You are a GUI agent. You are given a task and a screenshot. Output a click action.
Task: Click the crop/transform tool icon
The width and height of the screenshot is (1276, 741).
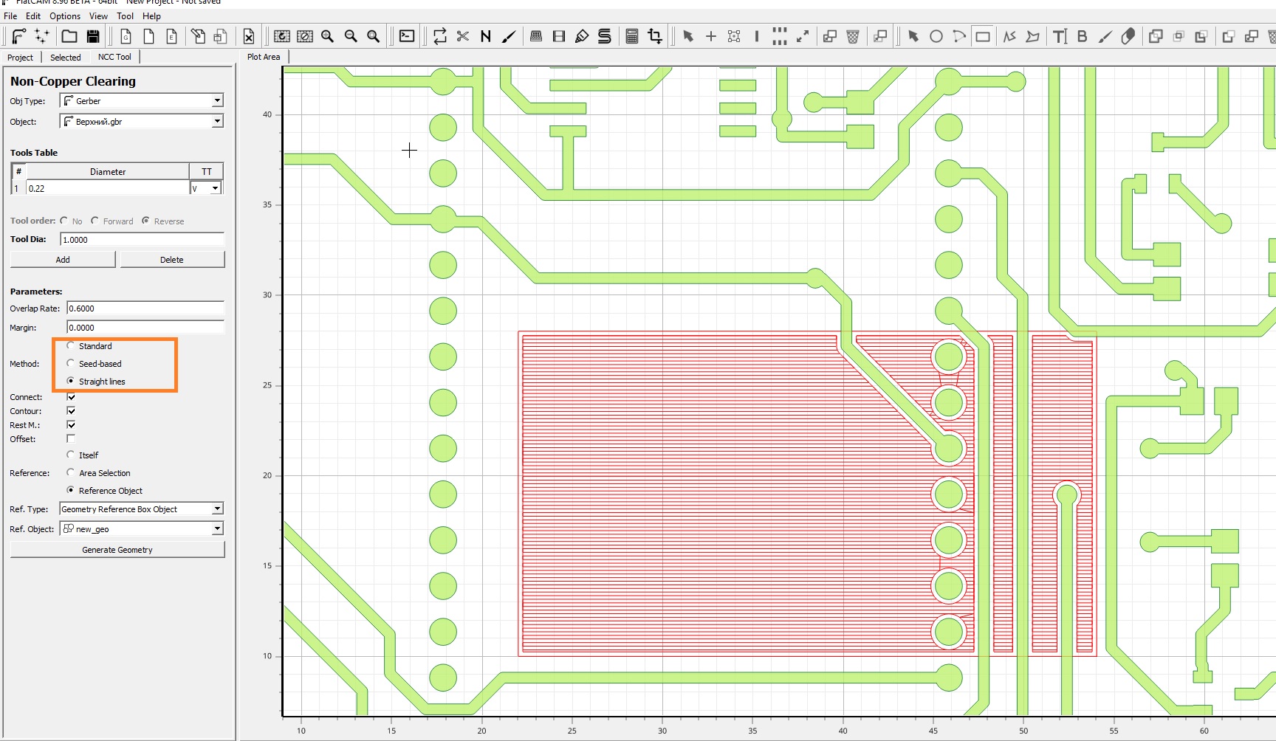(x=655, y=36)
